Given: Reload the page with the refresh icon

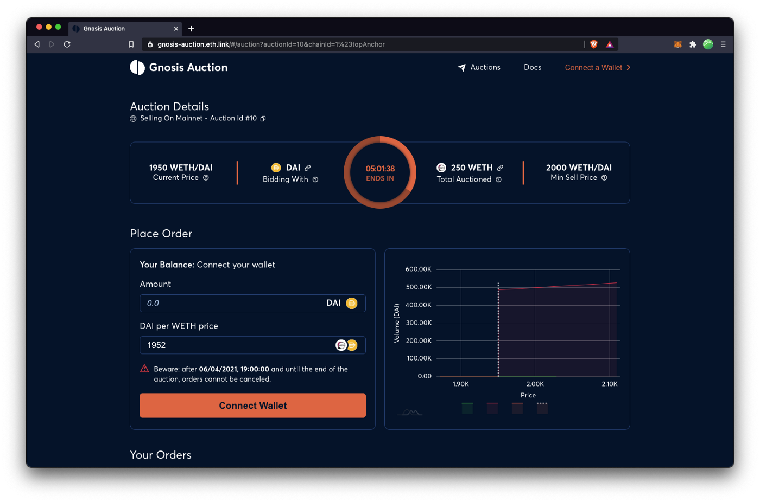Looking at the screenshot, I should [67, 44].
